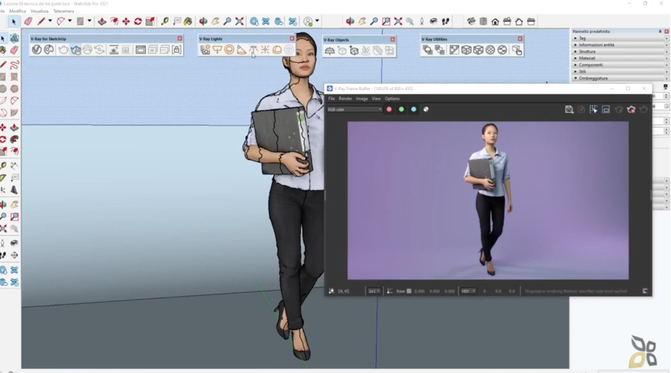Toggle Frame Buffer history panel icon
671x373 pixels.
pos(645,291)
